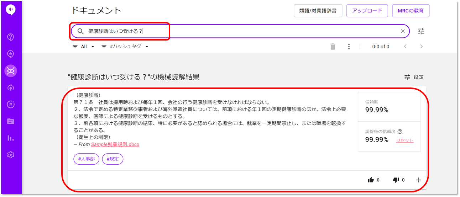Select the eye document sidebar icon
The width and height of the screenshot is (460, 197).
[x=11, y=71]
